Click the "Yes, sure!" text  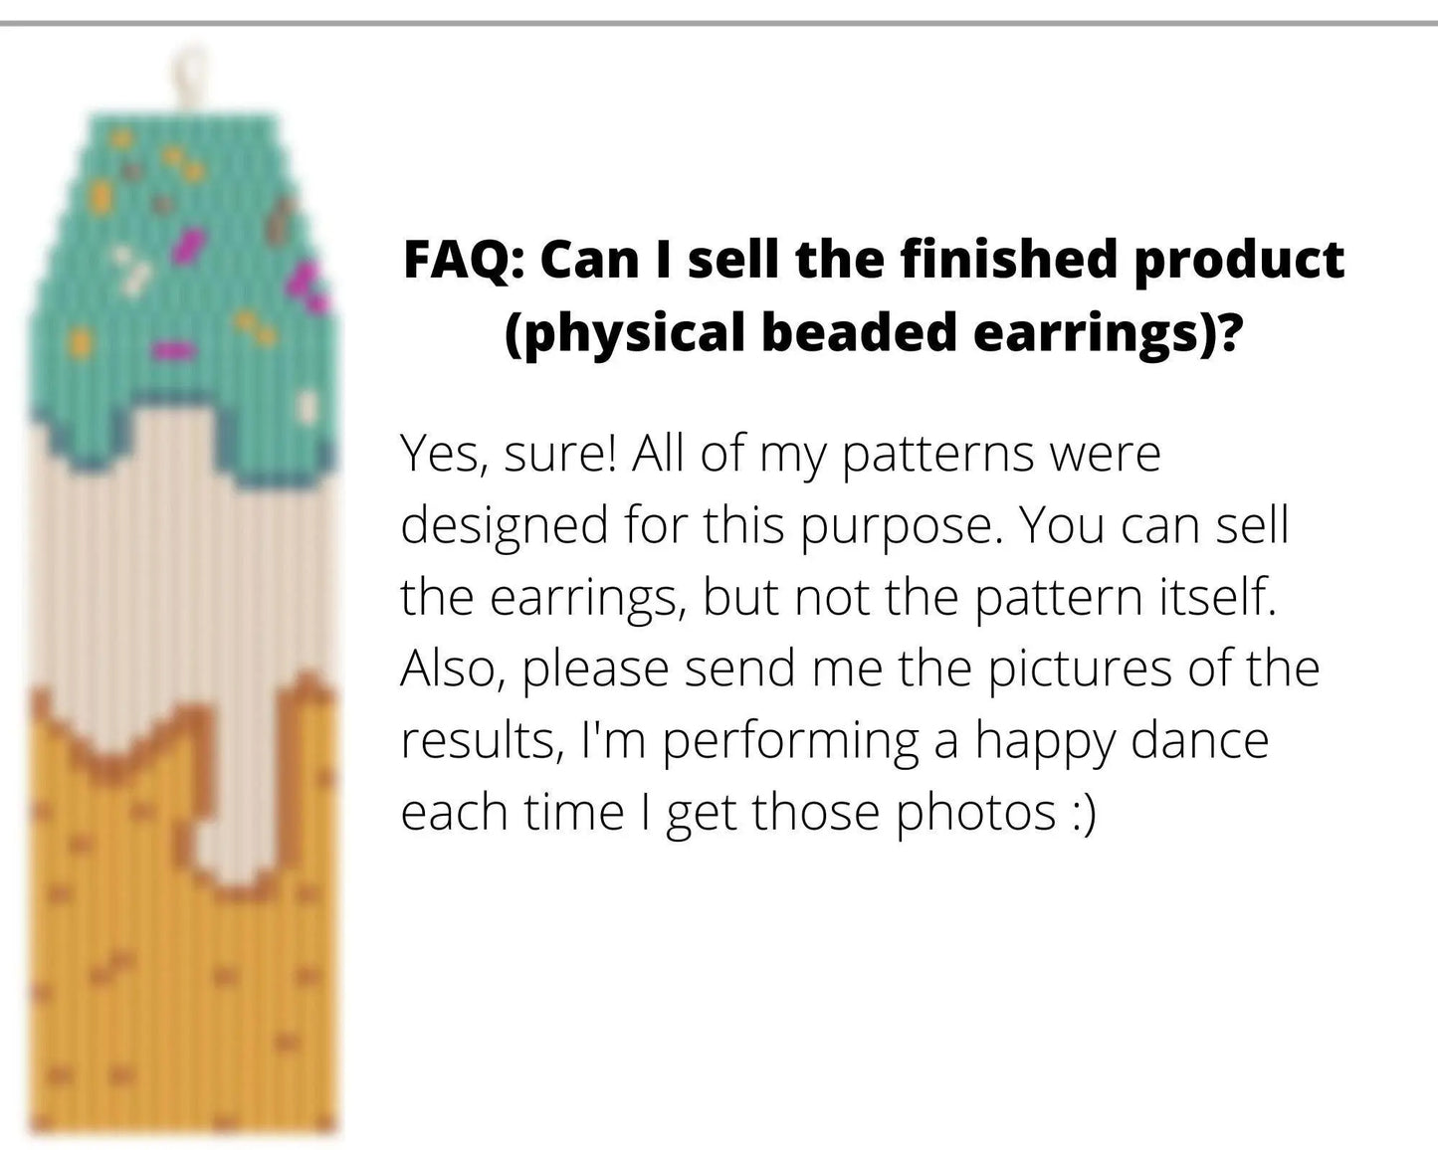pyautogui.click(x=508, y=456)
